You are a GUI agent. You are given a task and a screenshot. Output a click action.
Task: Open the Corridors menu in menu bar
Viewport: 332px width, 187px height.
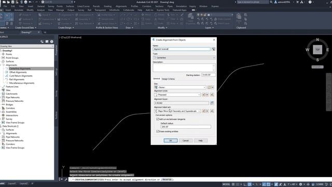coord(146,6)
